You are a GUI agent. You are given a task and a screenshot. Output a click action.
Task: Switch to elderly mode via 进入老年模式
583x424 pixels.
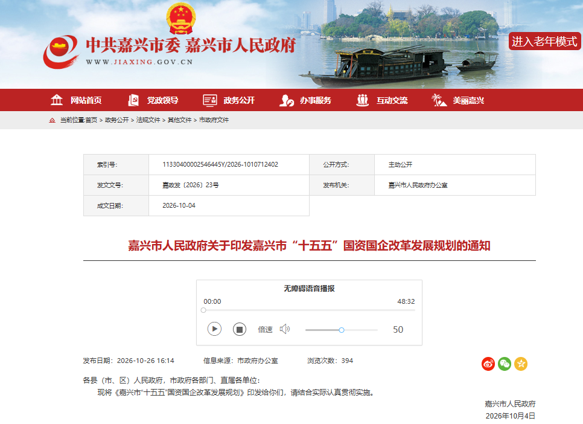pos(544,41)
